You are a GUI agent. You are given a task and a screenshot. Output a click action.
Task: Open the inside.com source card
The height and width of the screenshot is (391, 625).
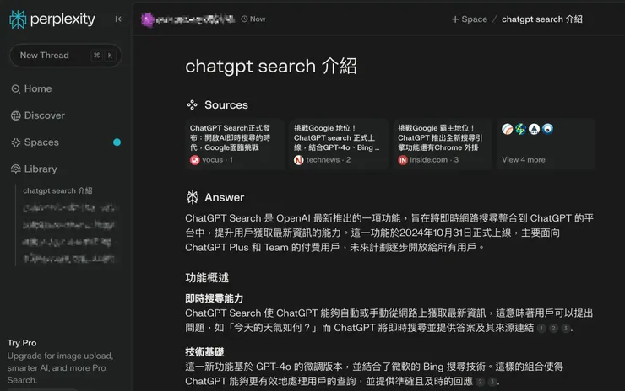(443, 144)
